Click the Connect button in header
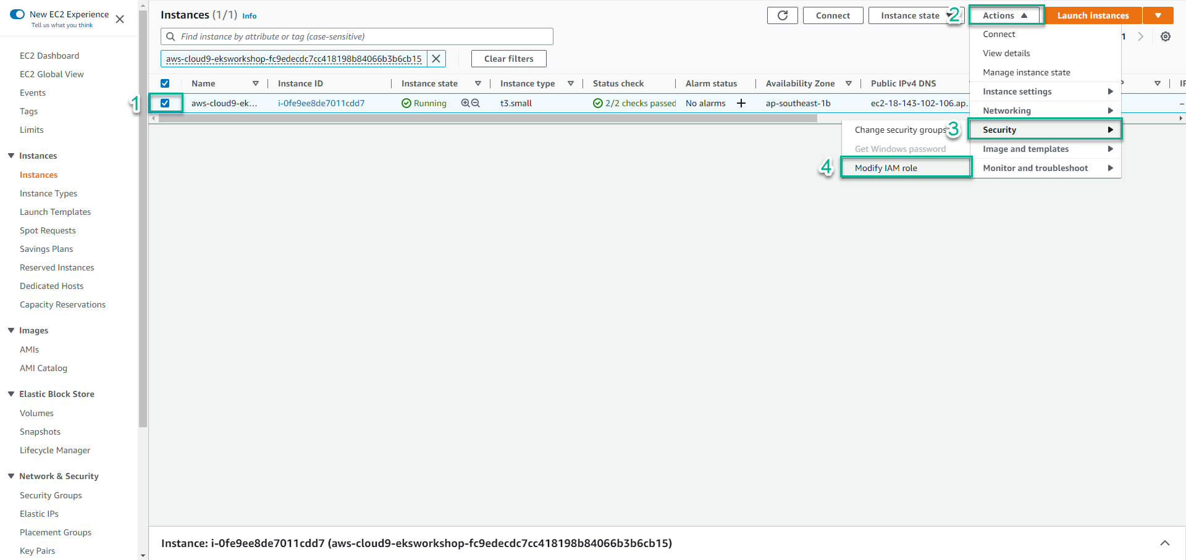The width and height of the screenshot is (1186, 560). pyautogui.click(x=833, y=15)
